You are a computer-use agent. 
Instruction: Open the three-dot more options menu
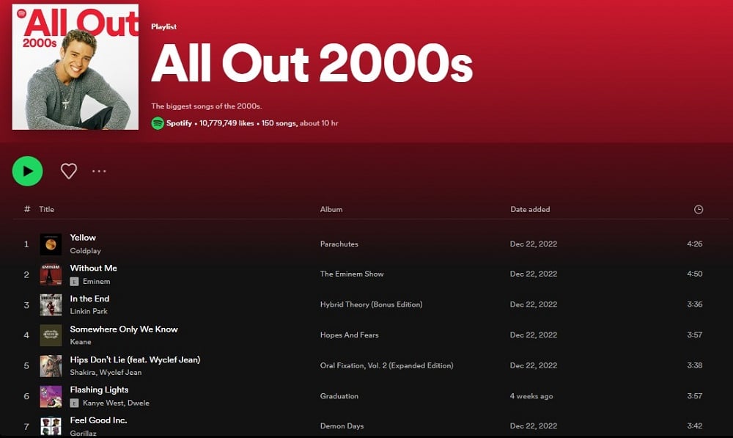pos(99,171)
